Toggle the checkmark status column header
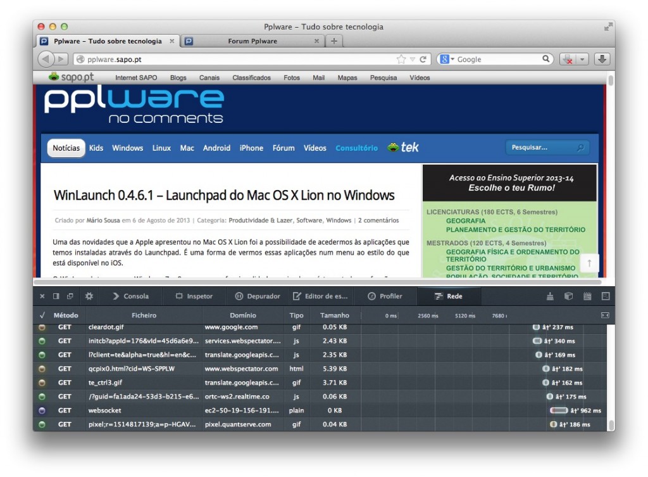648x477 pixels. click(42, 315)
